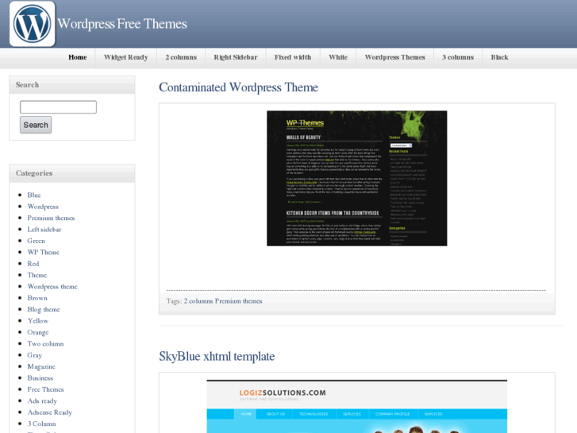
Task: Open the Blog theme category
Action: 44,309
